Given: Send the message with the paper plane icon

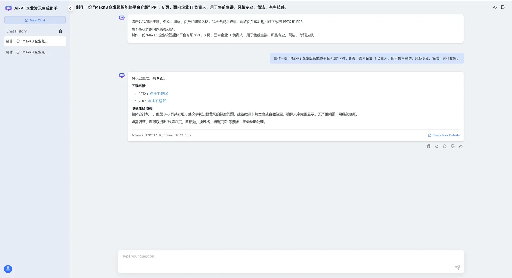Looking at the screenshot, I should [457, 267].
